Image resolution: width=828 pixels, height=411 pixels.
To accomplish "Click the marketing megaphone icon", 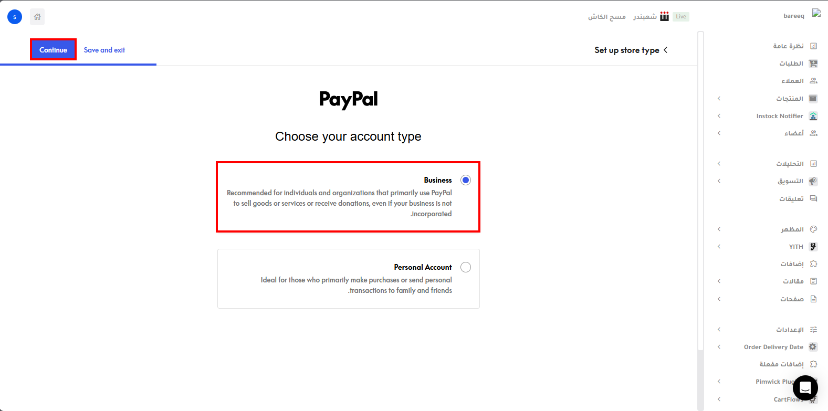I will 813,181.
